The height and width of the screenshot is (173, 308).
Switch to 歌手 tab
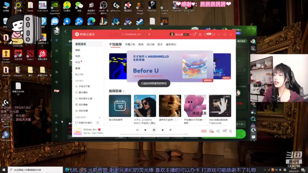pyautogui.click(x=160, y=45)
